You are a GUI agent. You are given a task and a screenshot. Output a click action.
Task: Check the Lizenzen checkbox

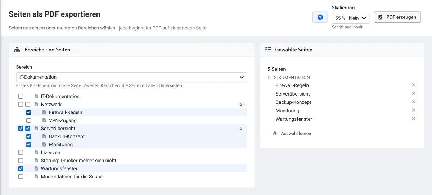pyautogui.click(x=21, y=153)
